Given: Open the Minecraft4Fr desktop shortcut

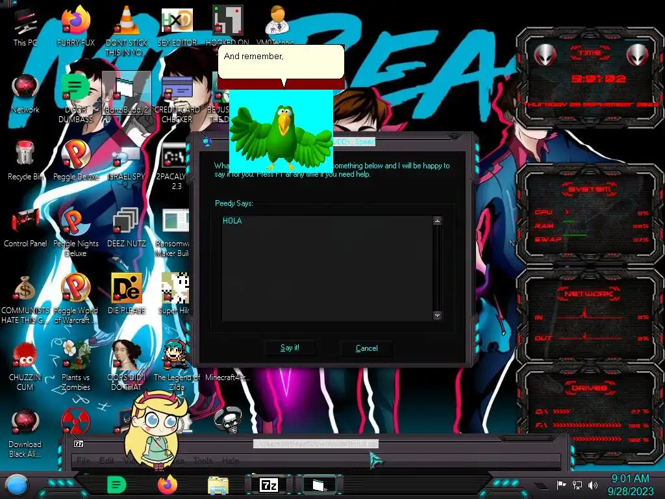Looking at the screenshot, I should pyautogui.click(x=227, y=377).
